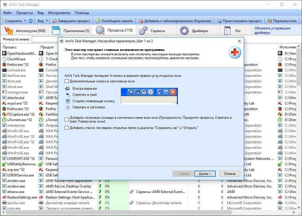
Task: Switch to the Автозагрузка [609] tab
Action: coord(25,31)
